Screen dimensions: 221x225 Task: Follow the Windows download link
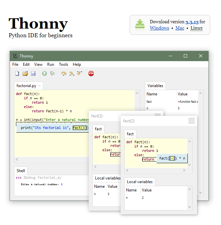[x=160, y=28]
